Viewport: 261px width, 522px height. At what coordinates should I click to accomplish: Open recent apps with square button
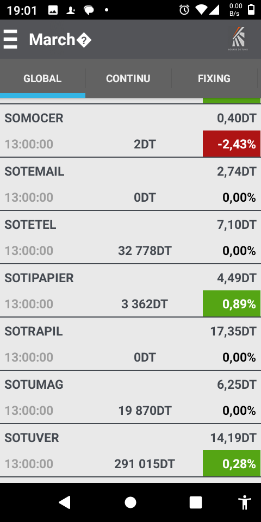pos(196,502)
